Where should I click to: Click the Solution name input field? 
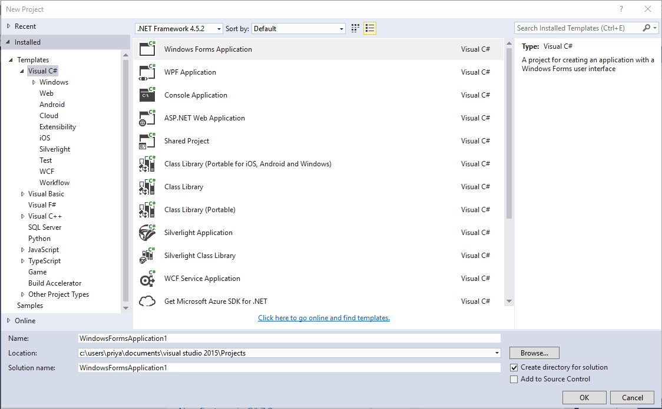point(289,368)
